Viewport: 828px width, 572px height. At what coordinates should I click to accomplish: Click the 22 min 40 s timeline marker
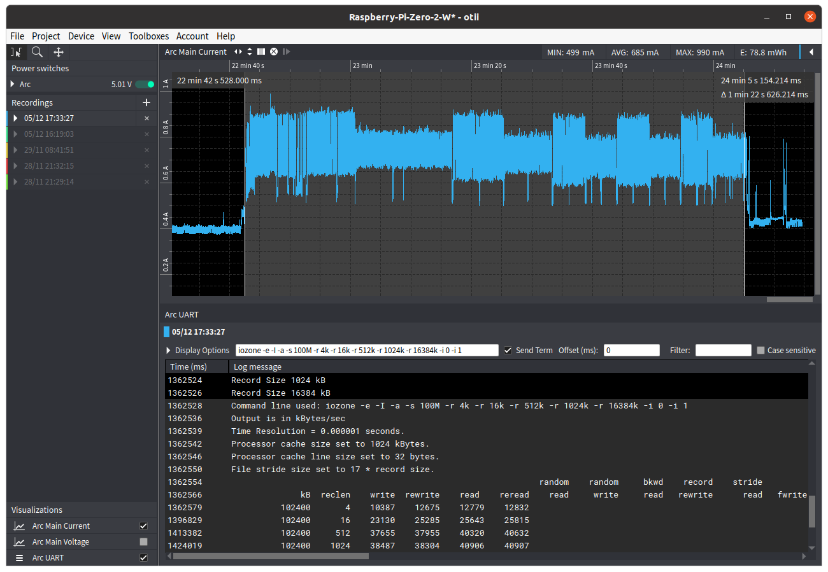248,66
